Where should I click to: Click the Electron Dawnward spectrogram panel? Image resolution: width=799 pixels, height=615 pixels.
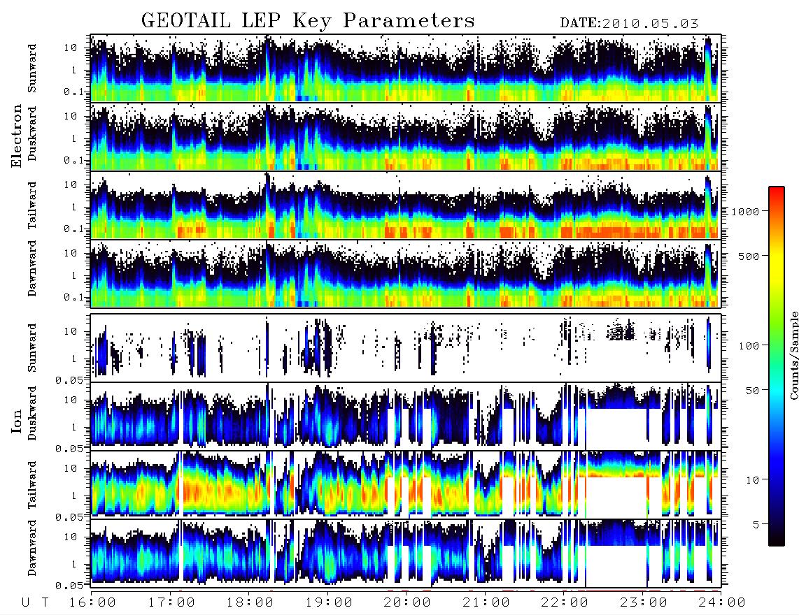(406, 273)
